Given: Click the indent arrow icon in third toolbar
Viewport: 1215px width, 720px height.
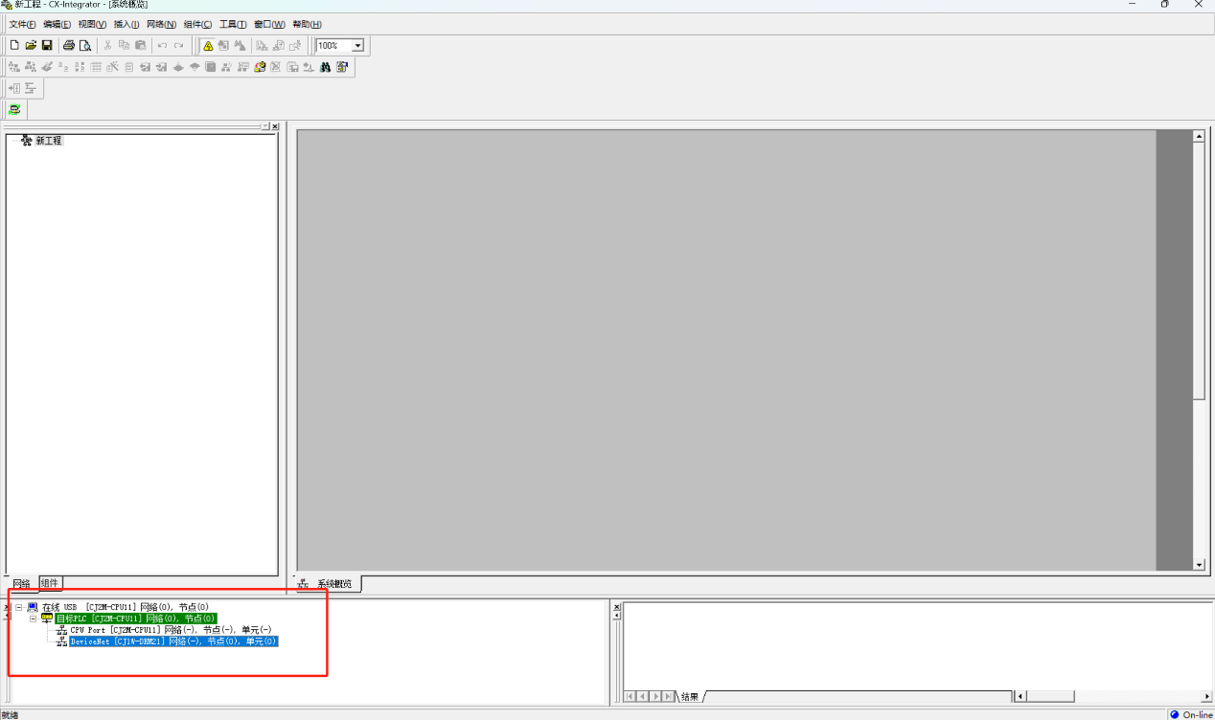Looking at the screenshot, I should tap(14, 88).
